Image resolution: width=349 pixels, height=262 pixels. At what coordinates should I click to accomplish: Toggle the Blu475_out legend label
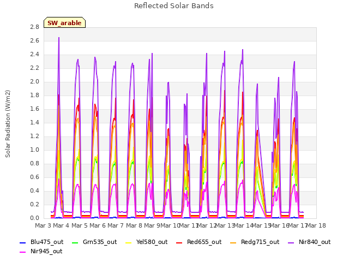47,242
